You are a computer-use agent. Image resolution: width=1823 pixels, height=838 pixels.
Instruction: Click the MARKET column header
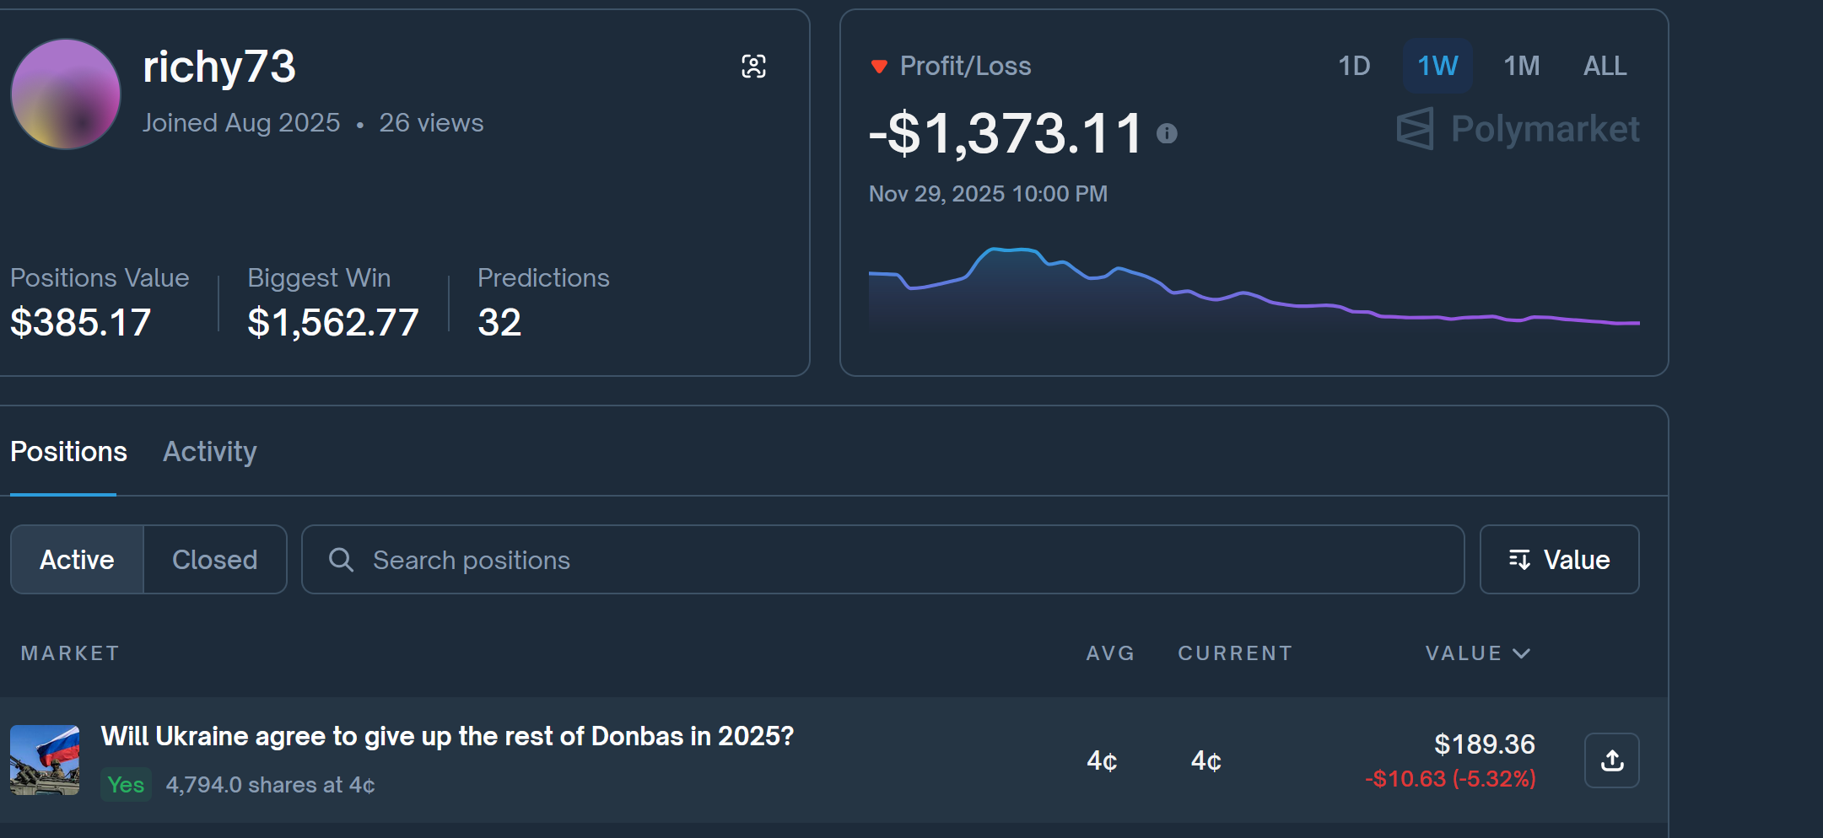click(70, 653)
